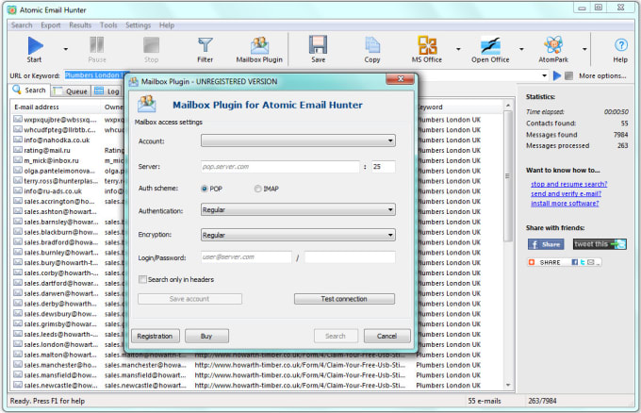
Task: Open the Results menu
Action: [80, 25]
